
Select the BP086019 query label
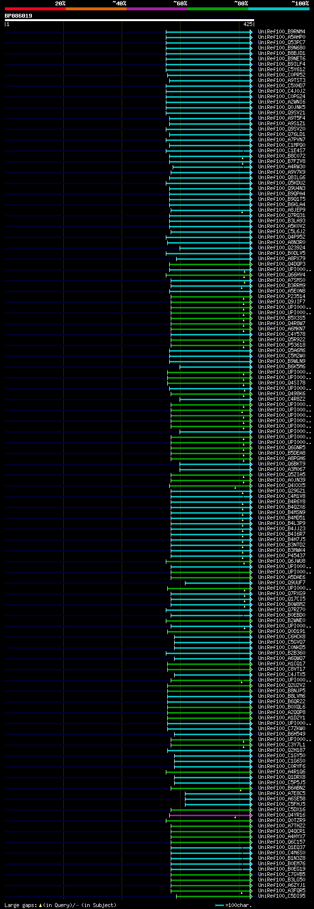19,16
